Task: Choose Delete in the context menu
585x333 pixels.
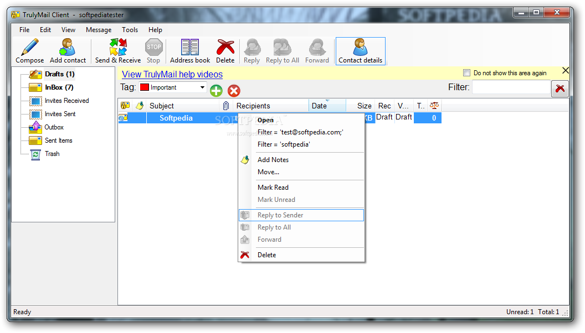Action: [x=301, y=255]
